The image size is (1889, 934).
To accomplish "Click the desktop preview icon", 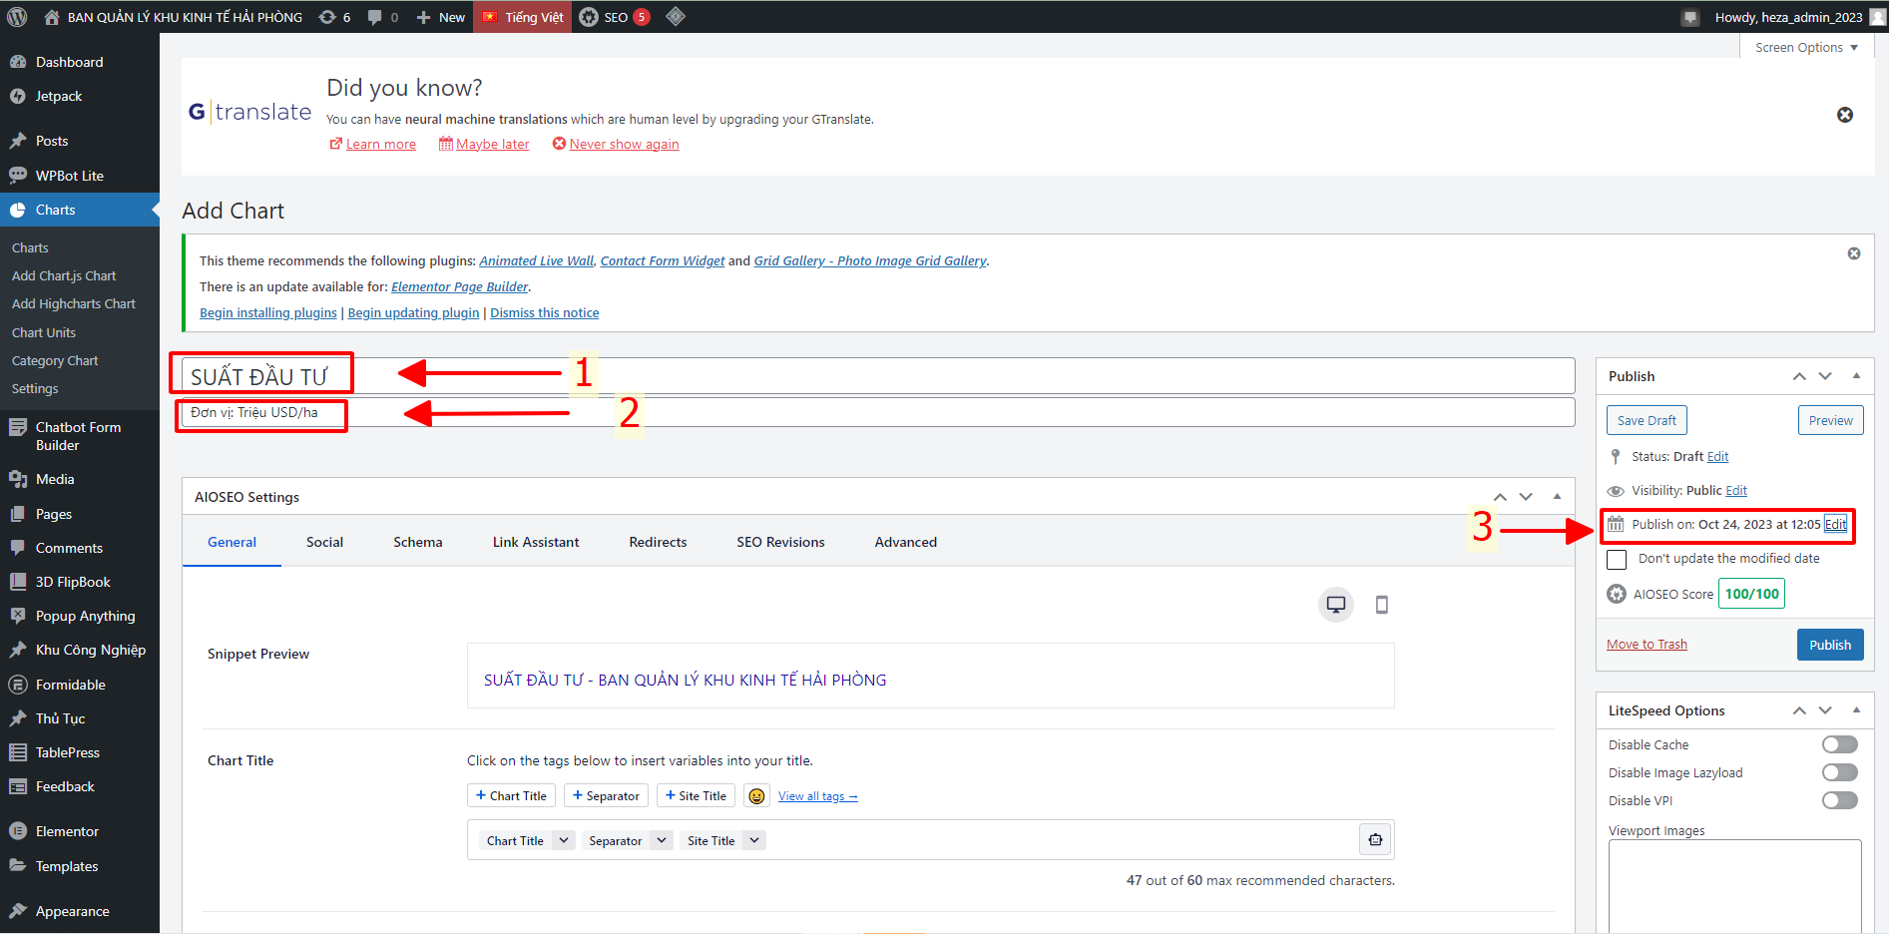I will click(1335, 605).
